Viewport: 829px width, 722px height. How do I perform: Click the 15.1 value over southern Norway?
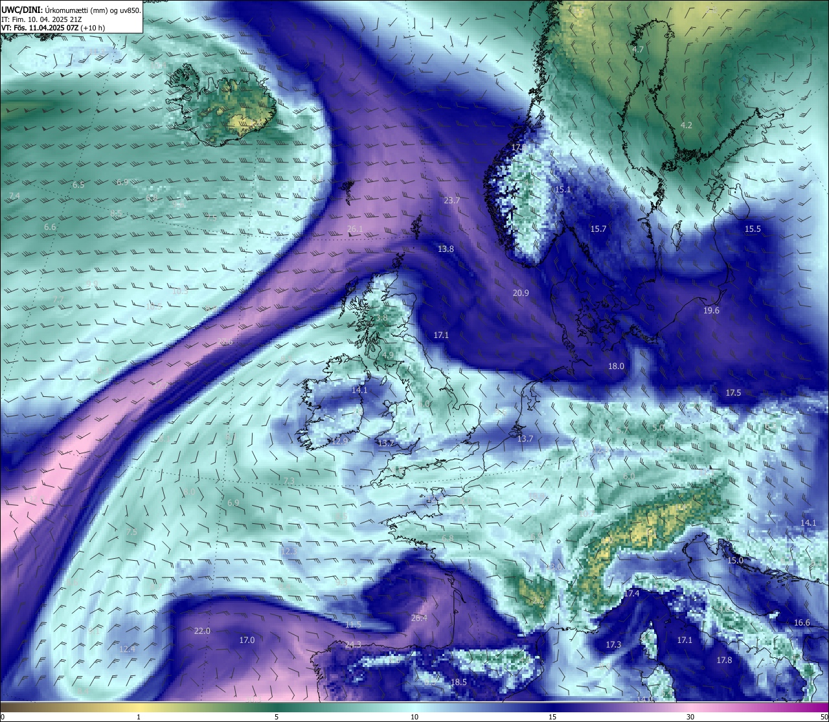point(563,190)
